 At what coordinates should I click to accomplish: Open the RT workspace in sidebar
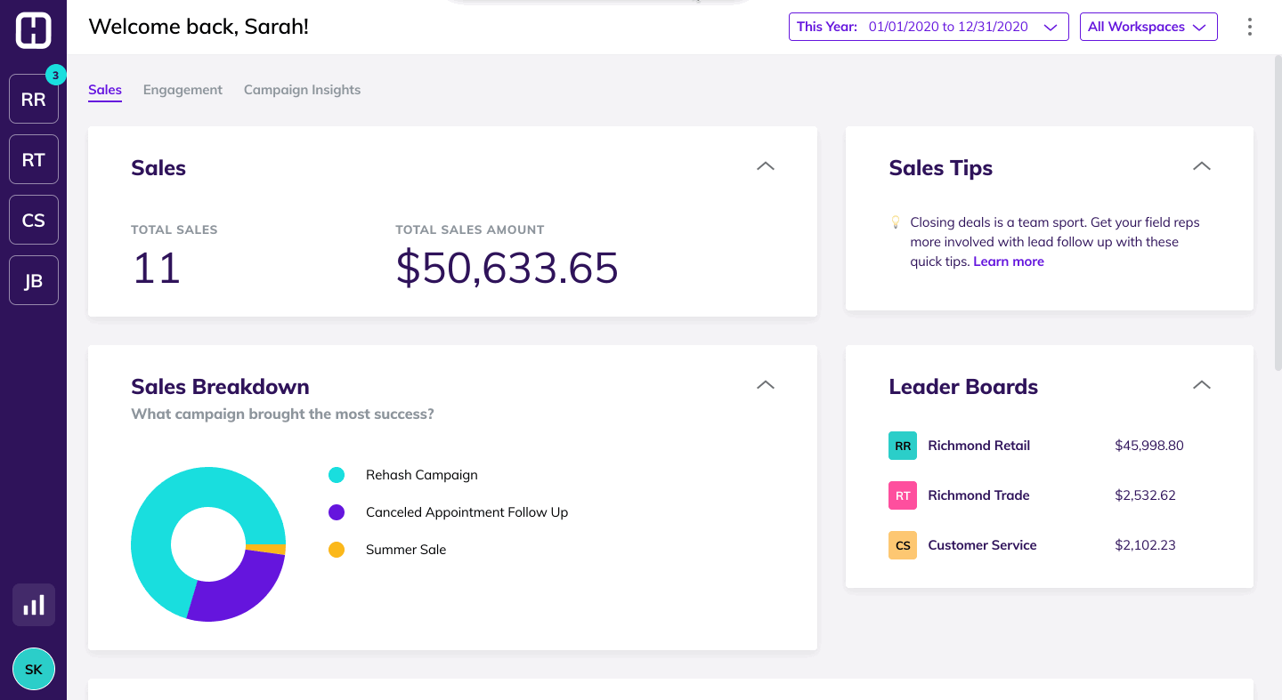click(x=34, y=160)
